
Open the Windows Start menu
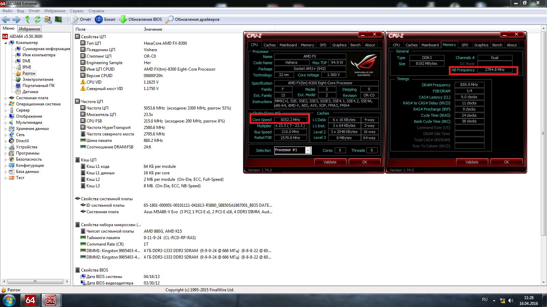click(9, 300)
